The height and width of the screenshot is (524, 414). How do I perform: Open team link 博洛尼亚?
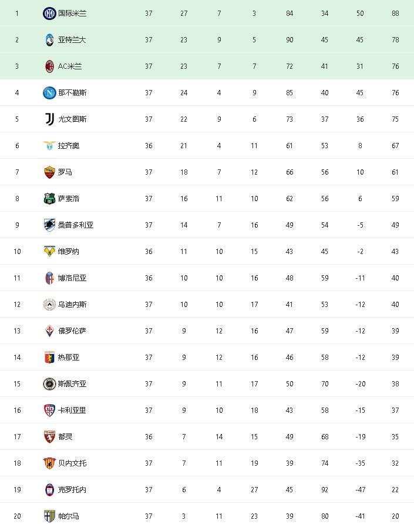tap(72, 278)
